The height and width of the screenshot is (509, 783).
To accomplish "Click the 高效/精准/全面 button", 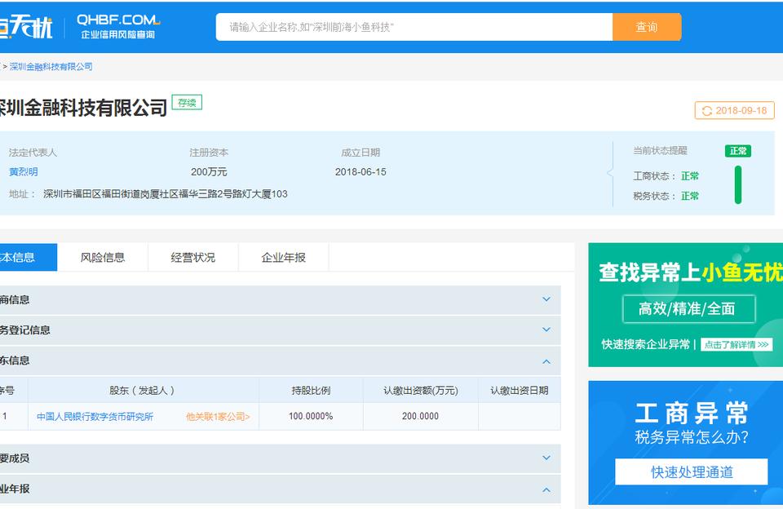I will coord(690,310).
